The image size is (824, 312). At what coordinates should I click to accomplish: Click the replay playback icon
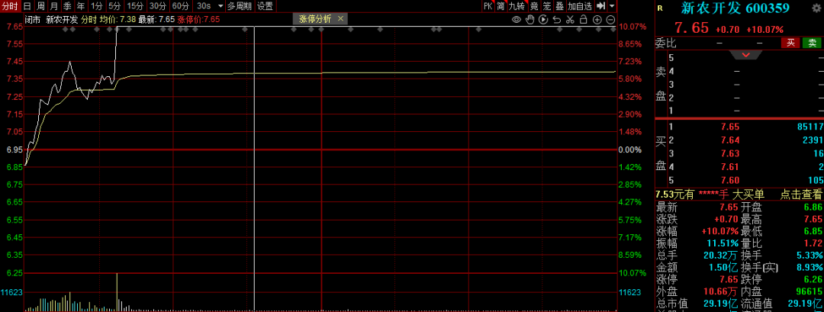542,19
